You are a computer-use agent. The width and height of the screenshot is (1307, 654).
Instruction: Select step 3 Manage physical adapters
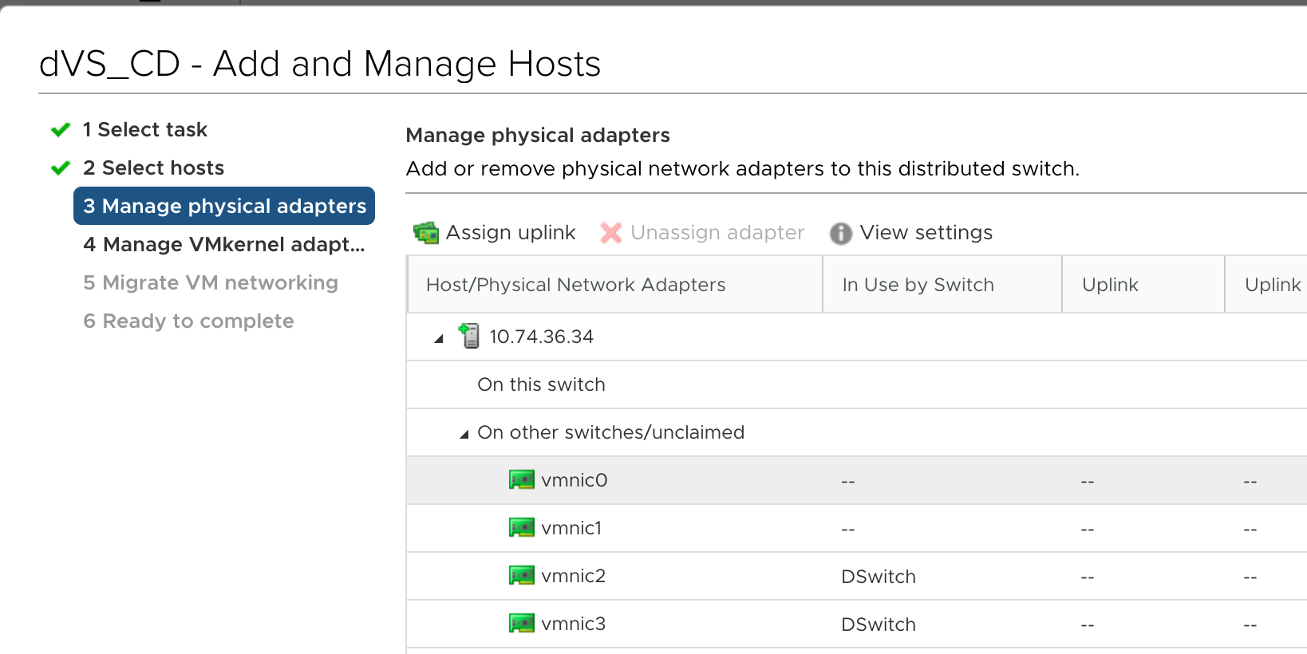click(224, 206)
